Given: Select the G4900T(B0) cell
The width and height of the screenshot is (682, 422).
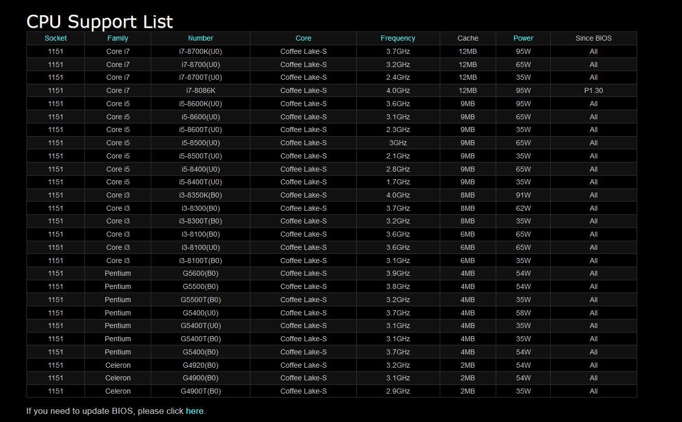Looking at the screenshot, I should coord(201,391).
